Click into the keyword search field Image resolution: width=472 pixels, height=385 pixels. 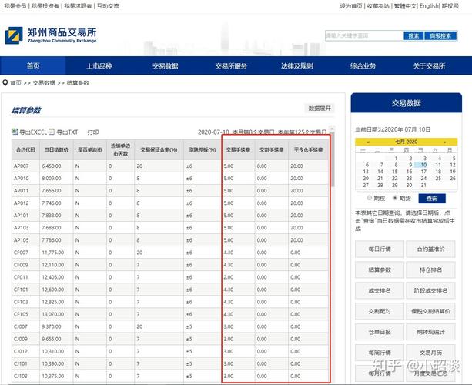point(364,35)
